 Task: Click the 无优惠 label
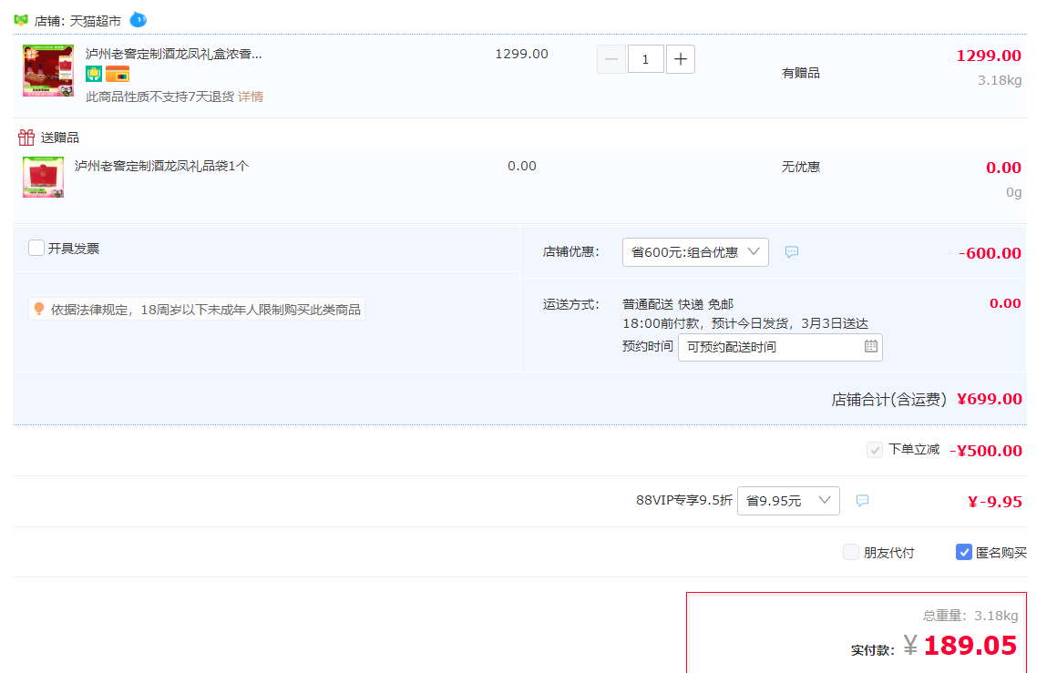[801, 167]
